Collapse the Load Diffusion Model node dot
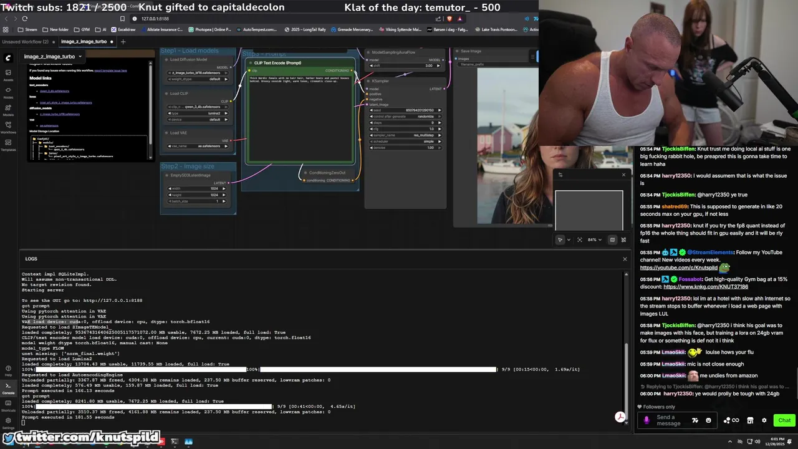The height and width of the screenshot is (449, 798). pyautogui.click(x=166, y=59)
